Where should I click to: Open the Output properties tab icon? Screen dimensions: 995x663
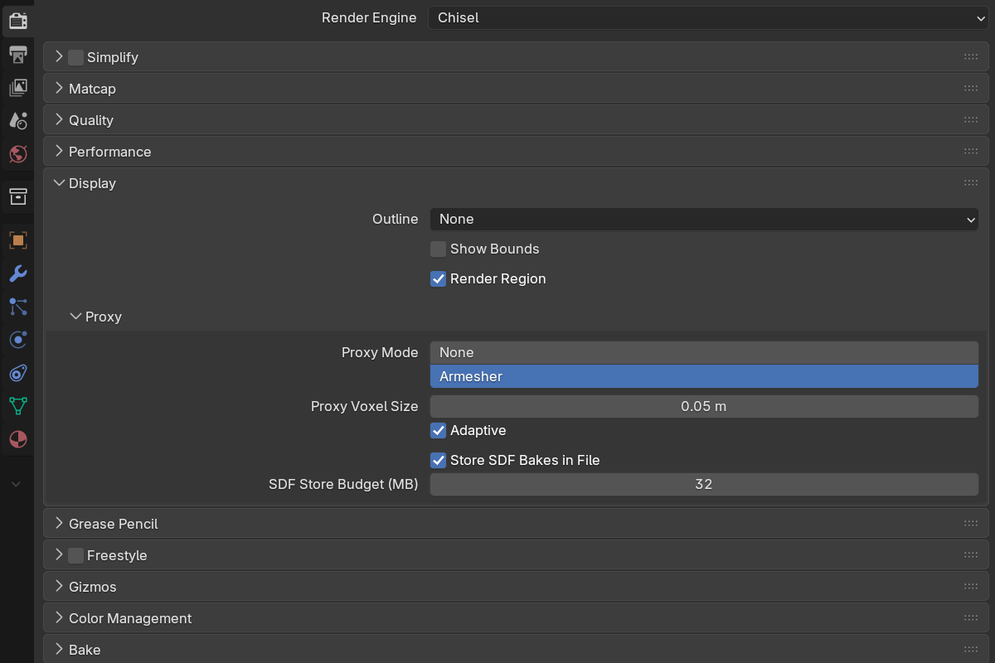[x=17, y=55]
